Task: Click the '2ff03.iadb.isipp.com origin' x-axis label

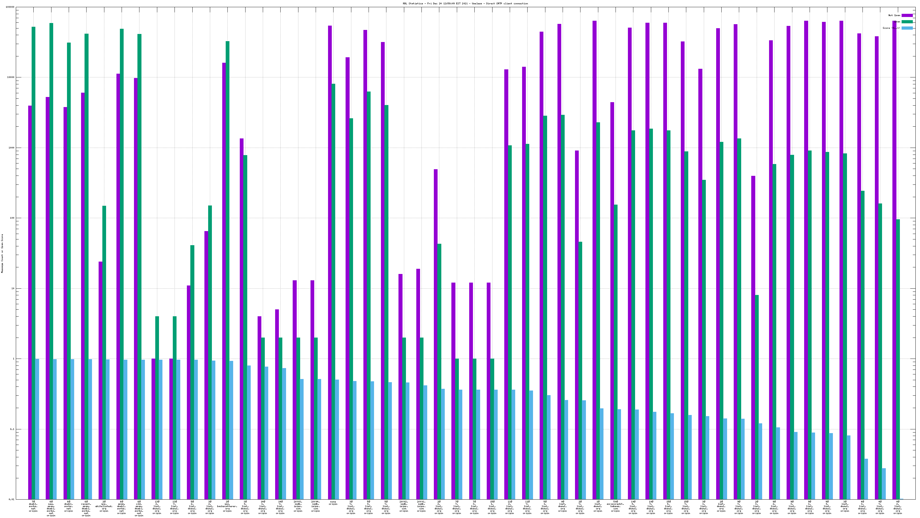Action: click(298, 506)
